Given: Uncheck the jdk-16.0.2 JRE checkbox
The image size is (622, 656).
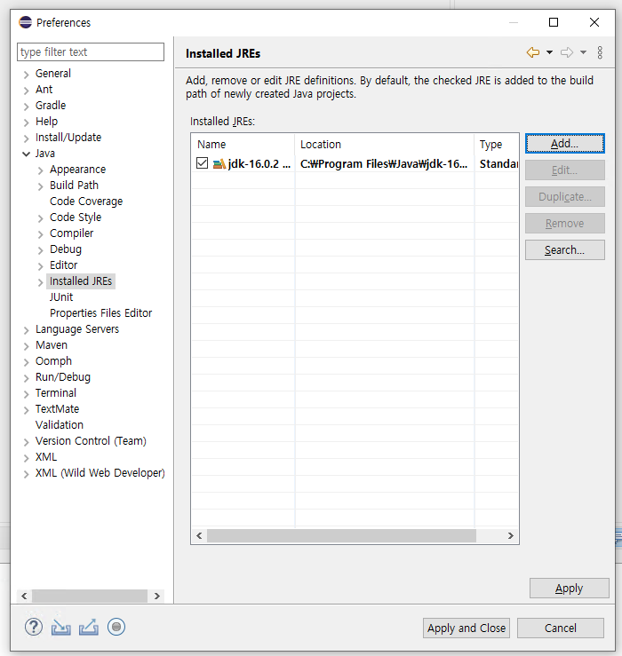Looking at the screenshot, I should click(203, 164).
